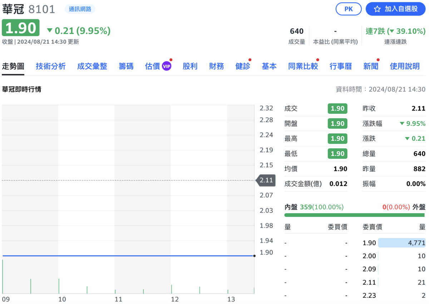Click the opening volume bar at 09
Screen dimensions: 429x304
tap(3, 276)
